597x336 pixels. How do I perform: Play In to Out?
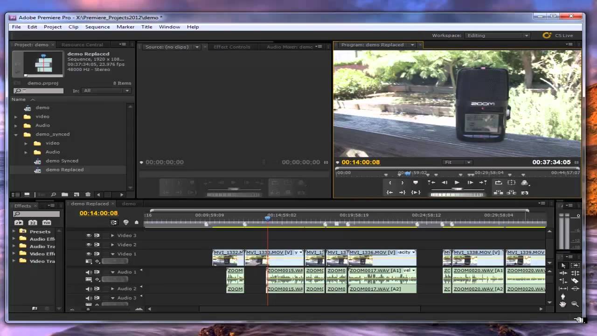[x=416, y=192]
